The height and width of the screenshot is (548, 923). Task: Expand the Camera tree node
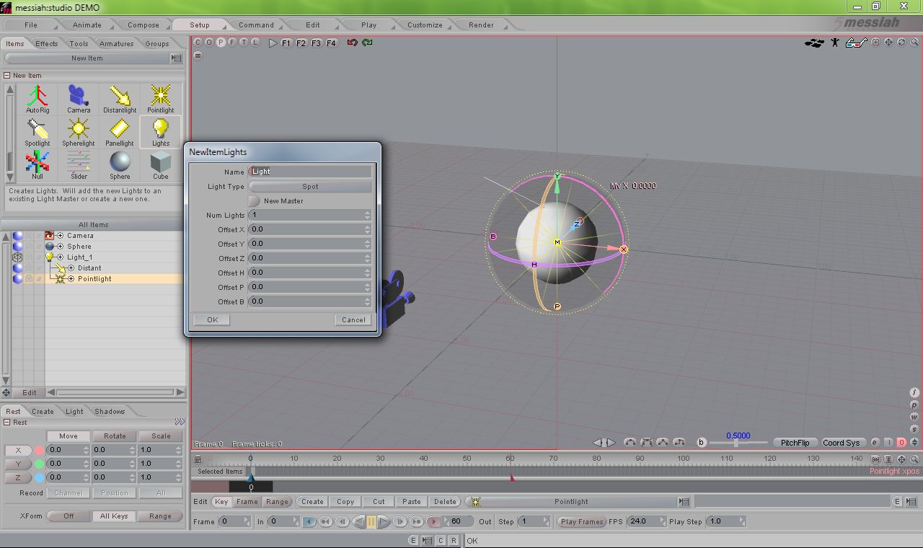[x=61, y=236]
